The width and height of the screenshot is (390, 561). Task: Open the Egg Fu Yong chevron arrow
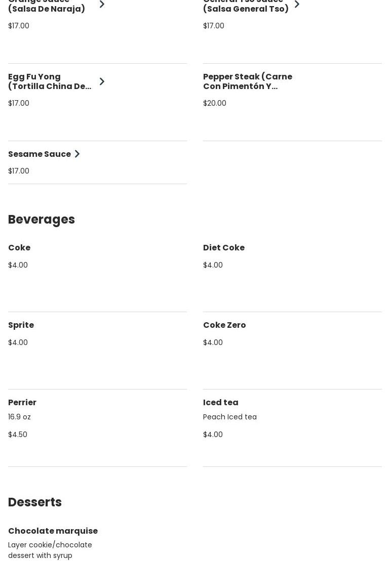point(102,81)
